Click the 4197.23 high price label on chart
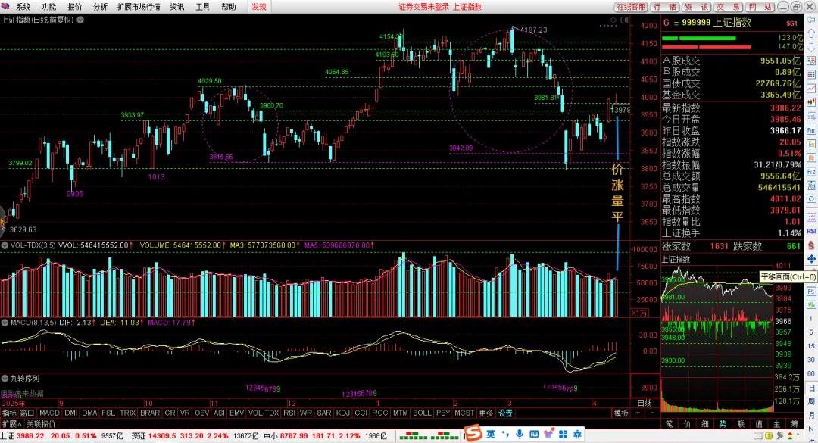The height and width of the screenshot is (443, 818). point(533,30)
